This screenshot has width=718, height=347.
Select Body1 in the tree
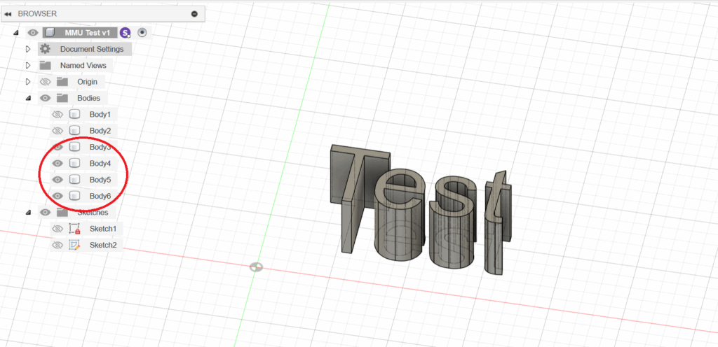(x=100, y=114)
